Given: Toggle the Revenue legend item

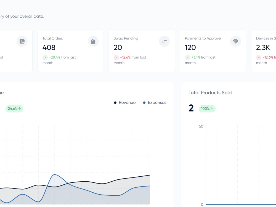Looking at the screenshot, I should (x=125, y=102).
